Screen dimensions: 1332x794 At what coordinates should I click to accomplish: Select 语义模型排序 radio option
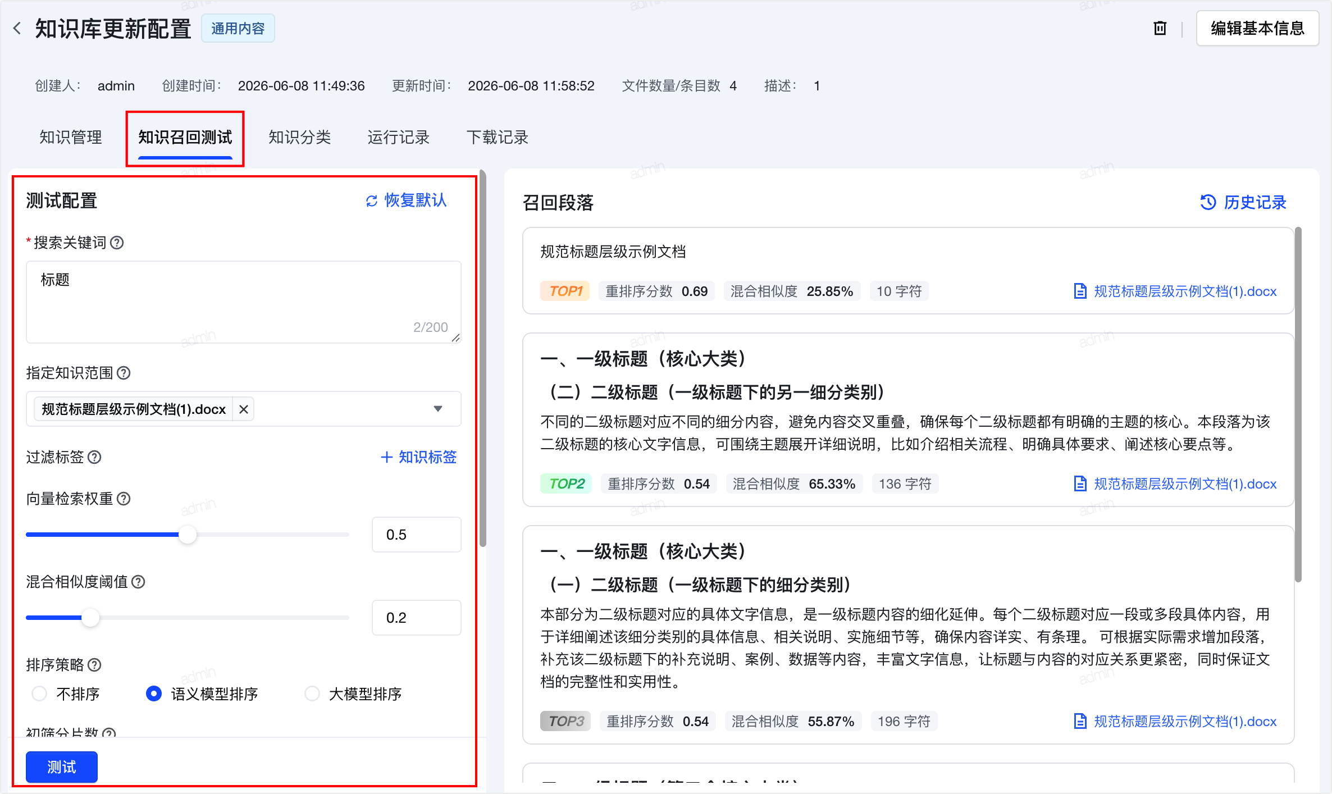[x=153, y=694]
